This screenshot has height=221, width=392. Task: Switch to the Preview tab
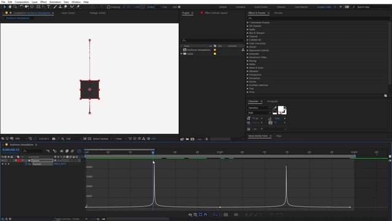coord(278,13)
